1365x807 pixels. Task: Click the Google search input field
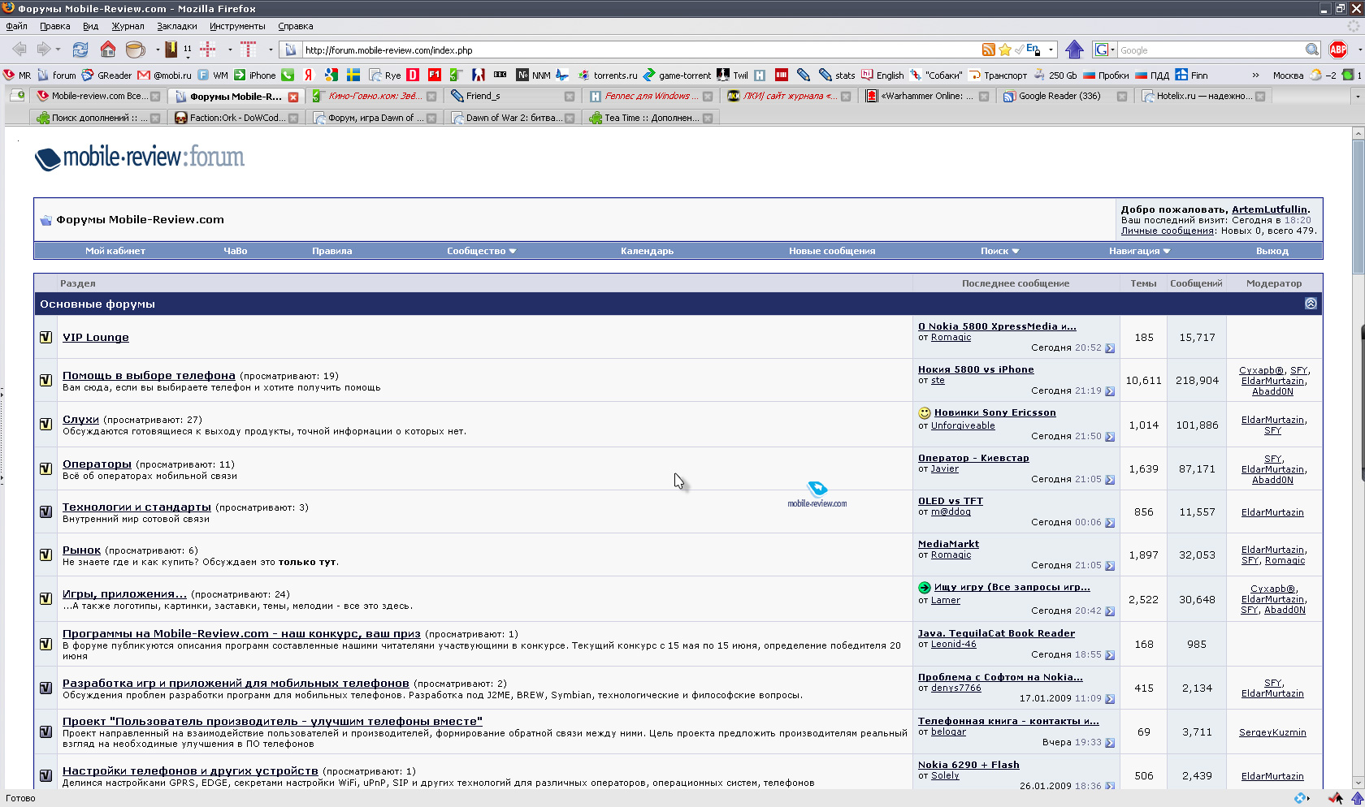[x=1211, y=50]
